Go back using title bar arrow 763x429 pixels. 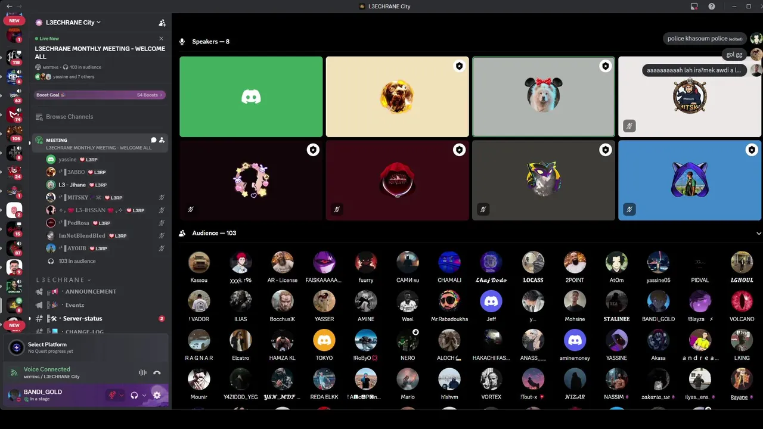click(x=9, y=7)
